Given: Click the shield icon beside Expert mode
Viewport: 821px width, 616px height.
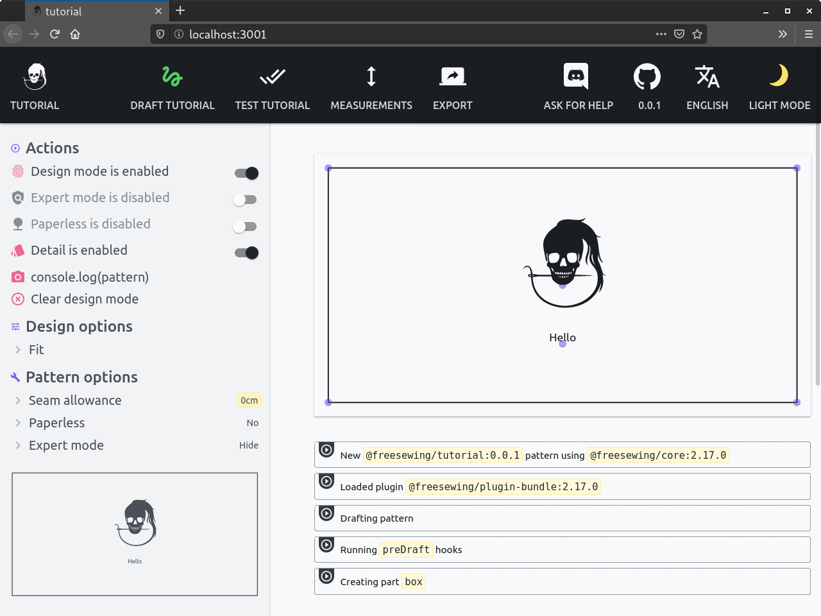Looking at the screenshot, I should pos(18,198).
